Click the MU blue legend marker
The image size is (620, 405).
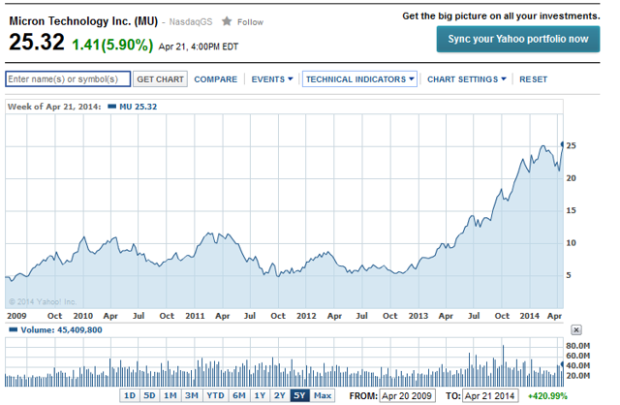point(112,107)
